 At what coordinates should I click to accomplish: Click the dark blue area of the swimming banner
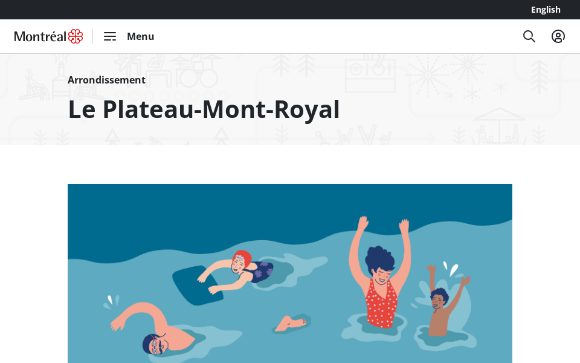point(222,215)
